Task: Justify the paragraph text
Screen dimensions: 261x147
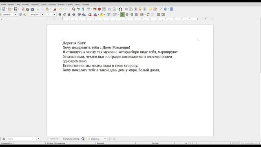Action: [136, 15]
